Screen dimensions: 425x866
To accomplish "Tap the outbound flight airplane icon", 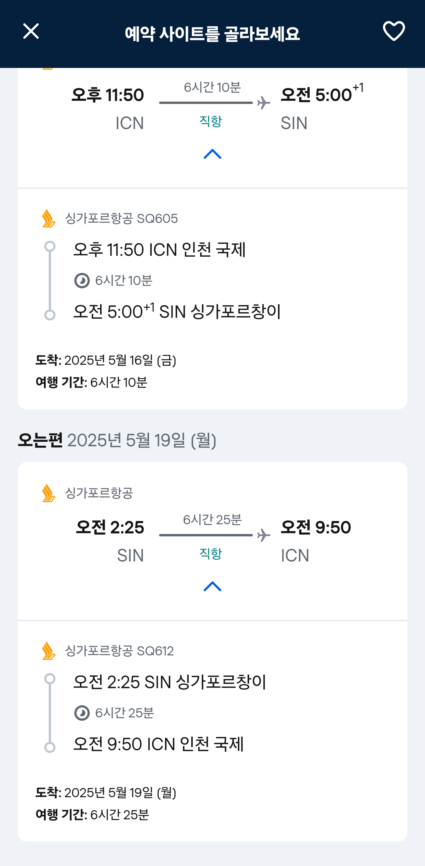I will [x=263, y=103].
